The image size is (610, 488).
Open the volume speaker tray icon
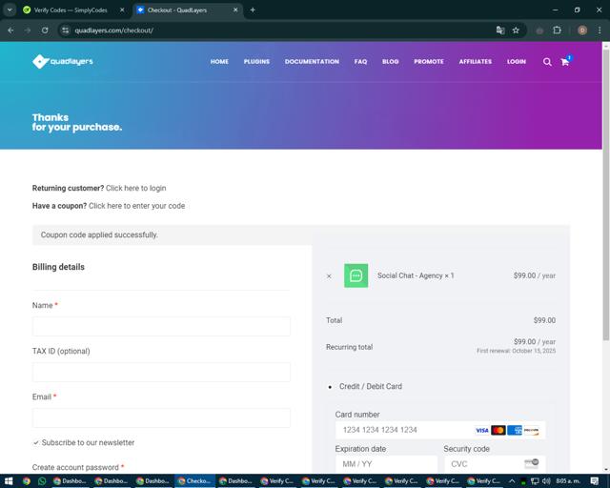546,481
